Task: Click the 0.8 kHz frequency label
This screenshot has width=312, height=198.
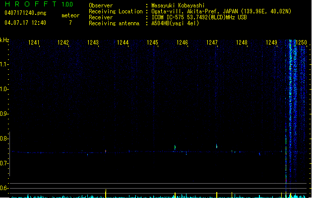Action: click(4, 139)
